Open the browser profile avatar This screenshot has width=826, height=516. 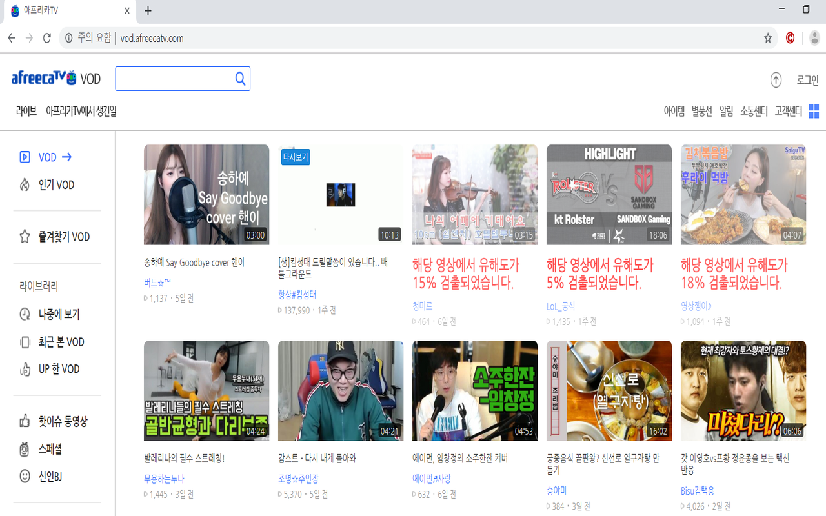pyautogui.click(x=815, y=38)
